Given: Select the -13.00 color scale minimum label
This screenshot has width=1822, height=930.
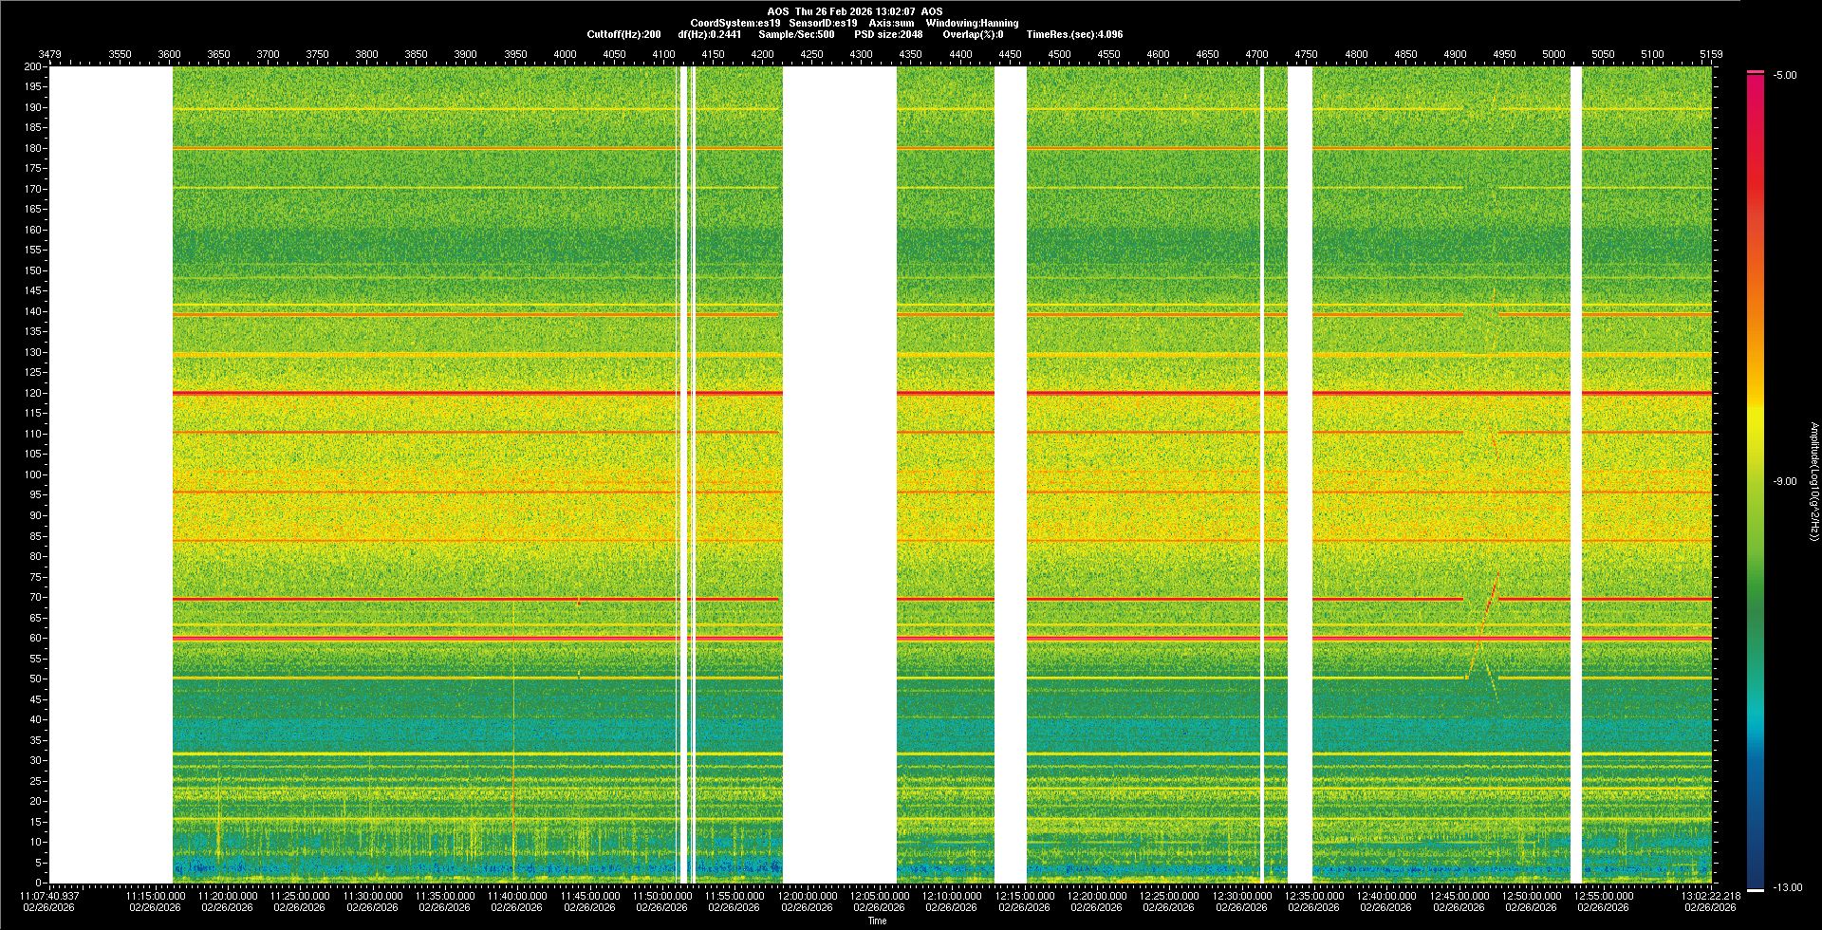Looking at the screenshot, I should [x=1787, y=887].
